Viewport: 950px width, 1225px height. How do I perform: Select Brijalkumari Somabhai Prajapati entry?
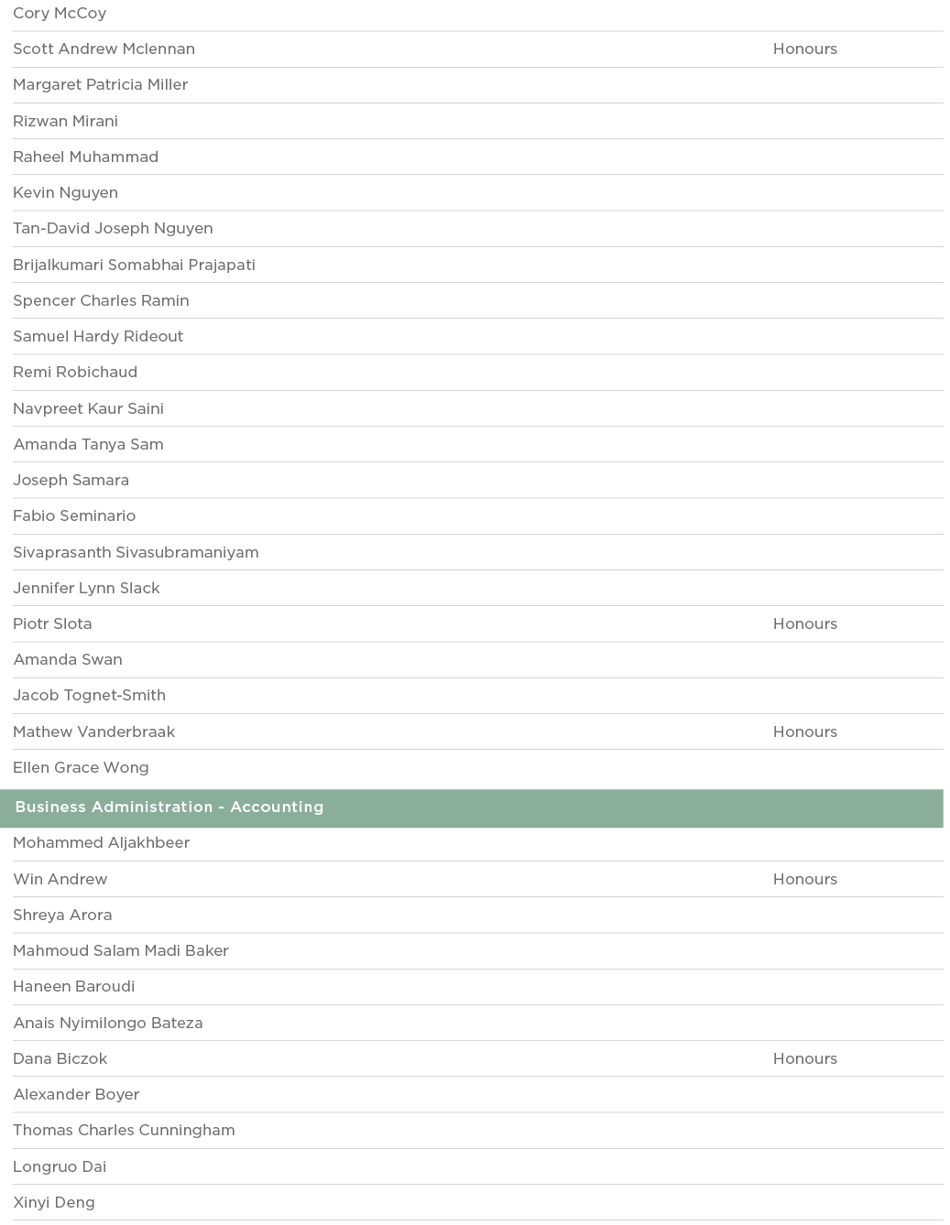134,266
